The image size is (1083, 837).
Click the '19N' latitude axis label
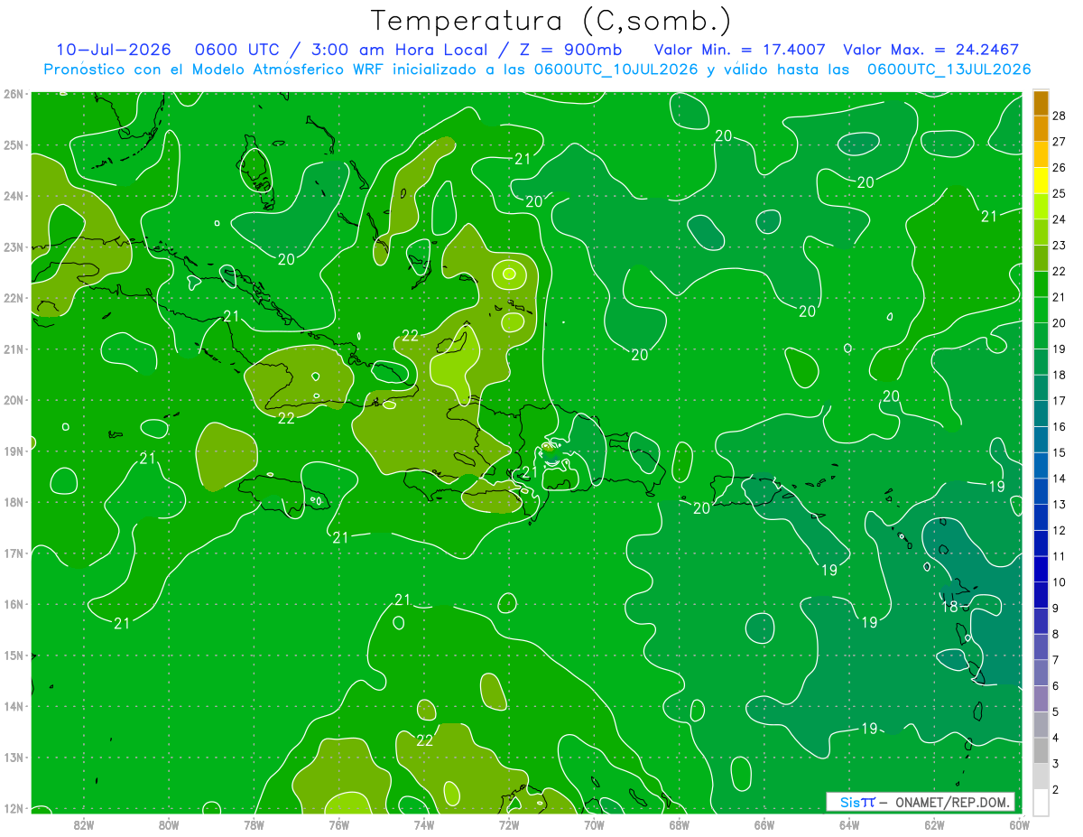pyautogui.click(x=14, y=451)
